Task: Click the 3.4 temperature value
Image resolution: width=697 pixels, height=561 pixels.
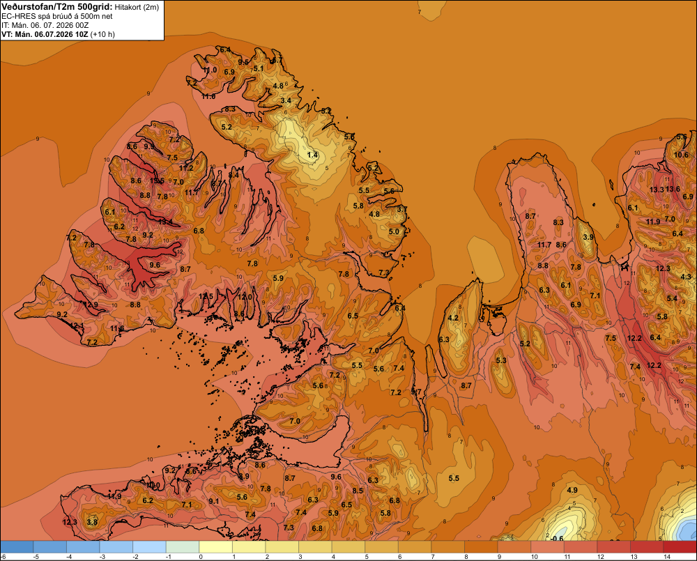Action: point(286,100)
